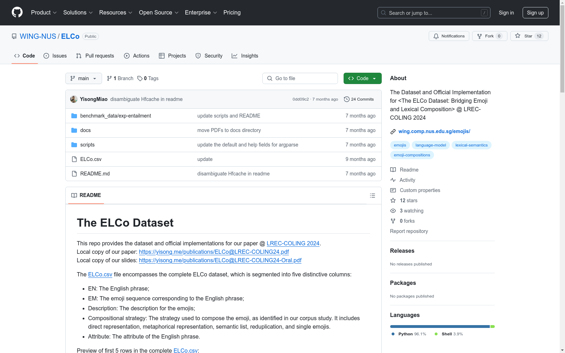The width and height of the screenshot is (565, 353).
Task: Click the Search or jump to field
Action: (x=434, y=13)
